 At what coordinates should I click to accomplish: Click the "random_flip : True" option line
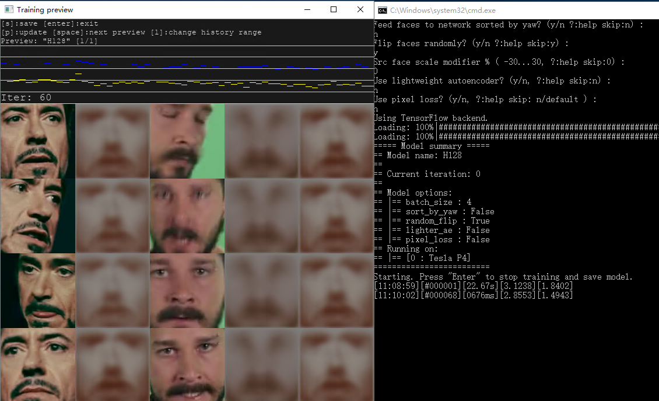coord(432,221)
